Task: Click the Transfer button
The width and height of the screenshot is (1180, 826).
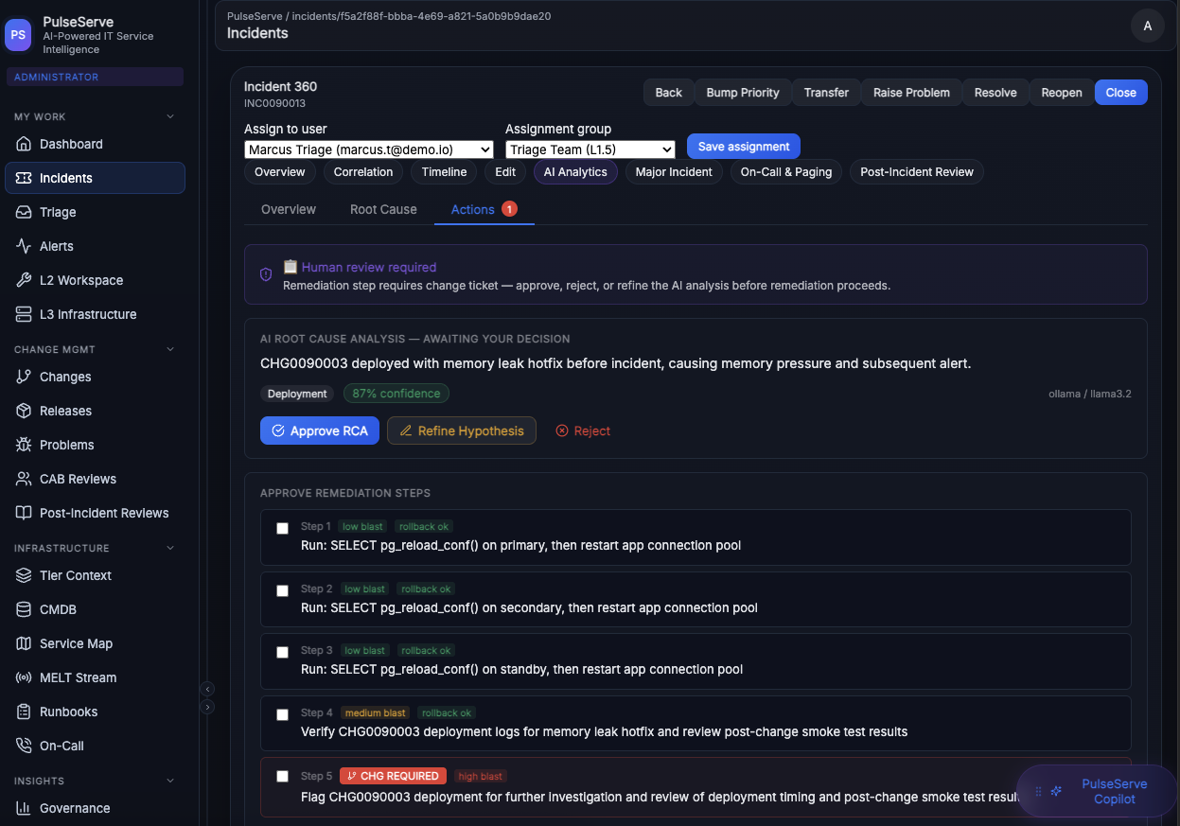Action: click(826, 92)
